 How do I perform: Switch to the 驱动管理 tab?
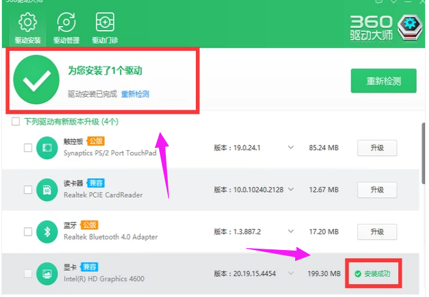66,28
